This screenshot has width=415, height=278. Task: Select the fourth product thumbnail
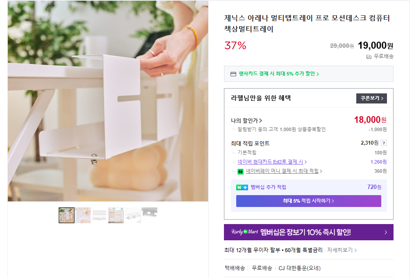[116, 215]
